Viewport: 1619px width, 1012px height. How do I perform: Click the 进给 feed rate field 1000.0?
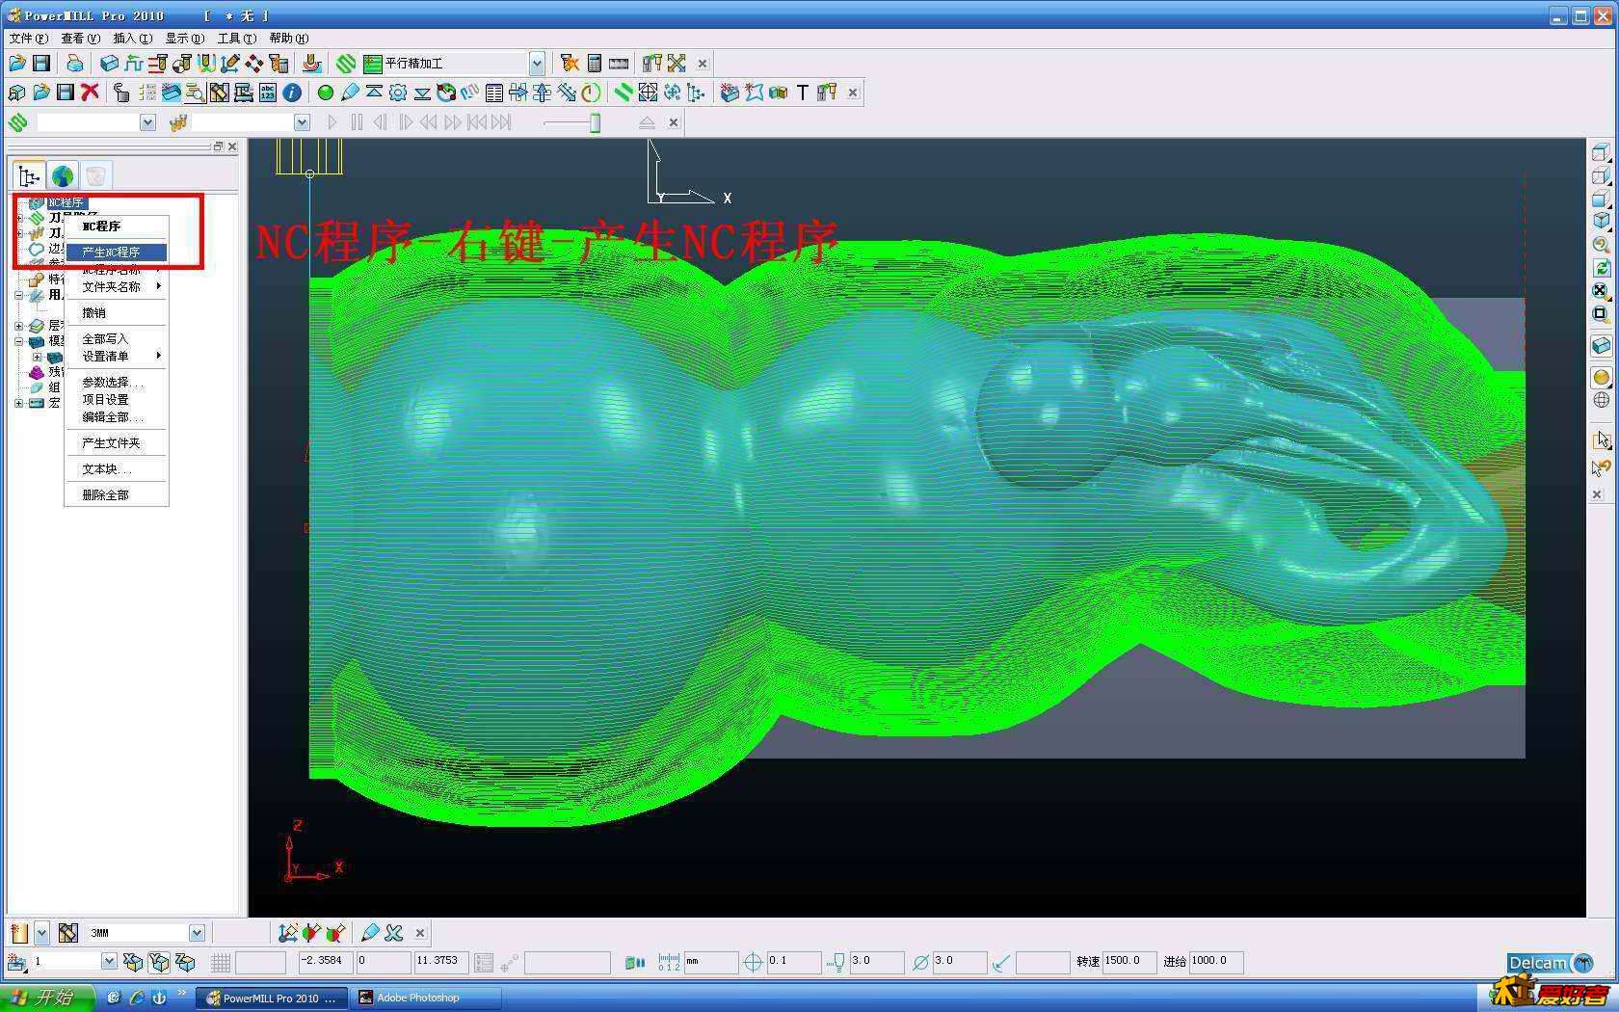tap(1216, 962)
